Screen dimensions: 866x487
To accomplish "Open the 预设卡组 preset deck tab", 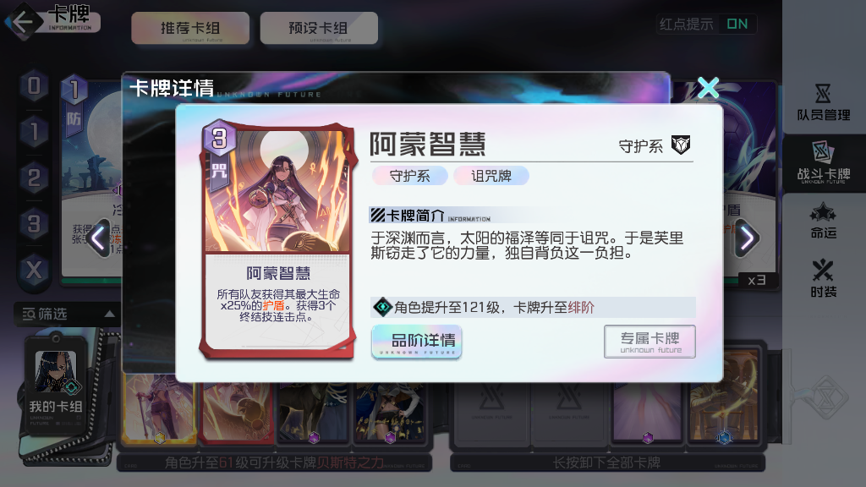I will click(x=319, y=28).
